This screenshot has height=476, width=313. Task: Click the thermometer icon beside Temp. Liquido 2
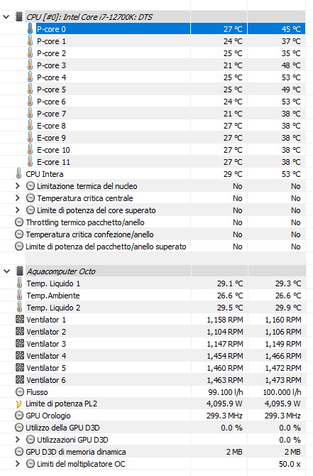point(19,307)
